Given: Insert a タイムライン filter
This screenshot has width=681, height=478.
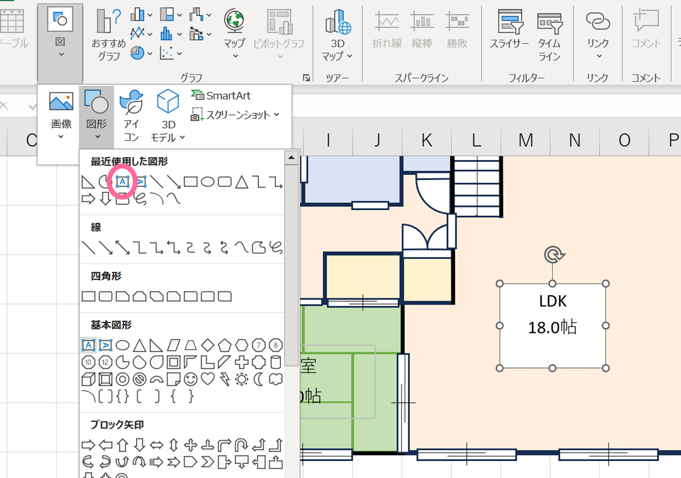Looking at the screenshot, I should [549, 35].
